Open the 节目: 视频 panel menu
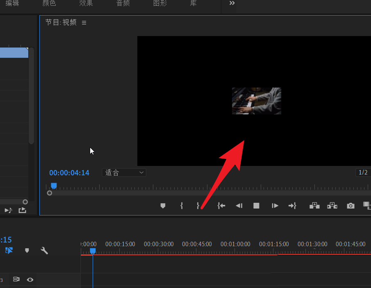371x288 pixels. click(84, 23)
